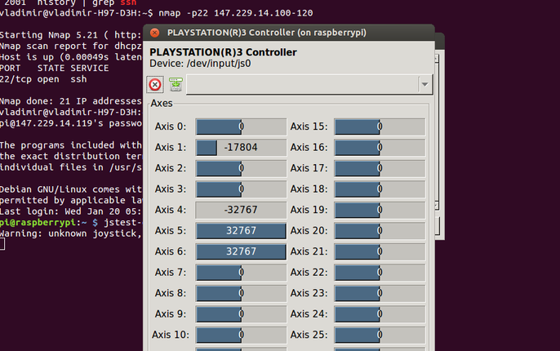
Task: Click the green save profile icon
Action: pyautogui.click(x=176, y=85)
